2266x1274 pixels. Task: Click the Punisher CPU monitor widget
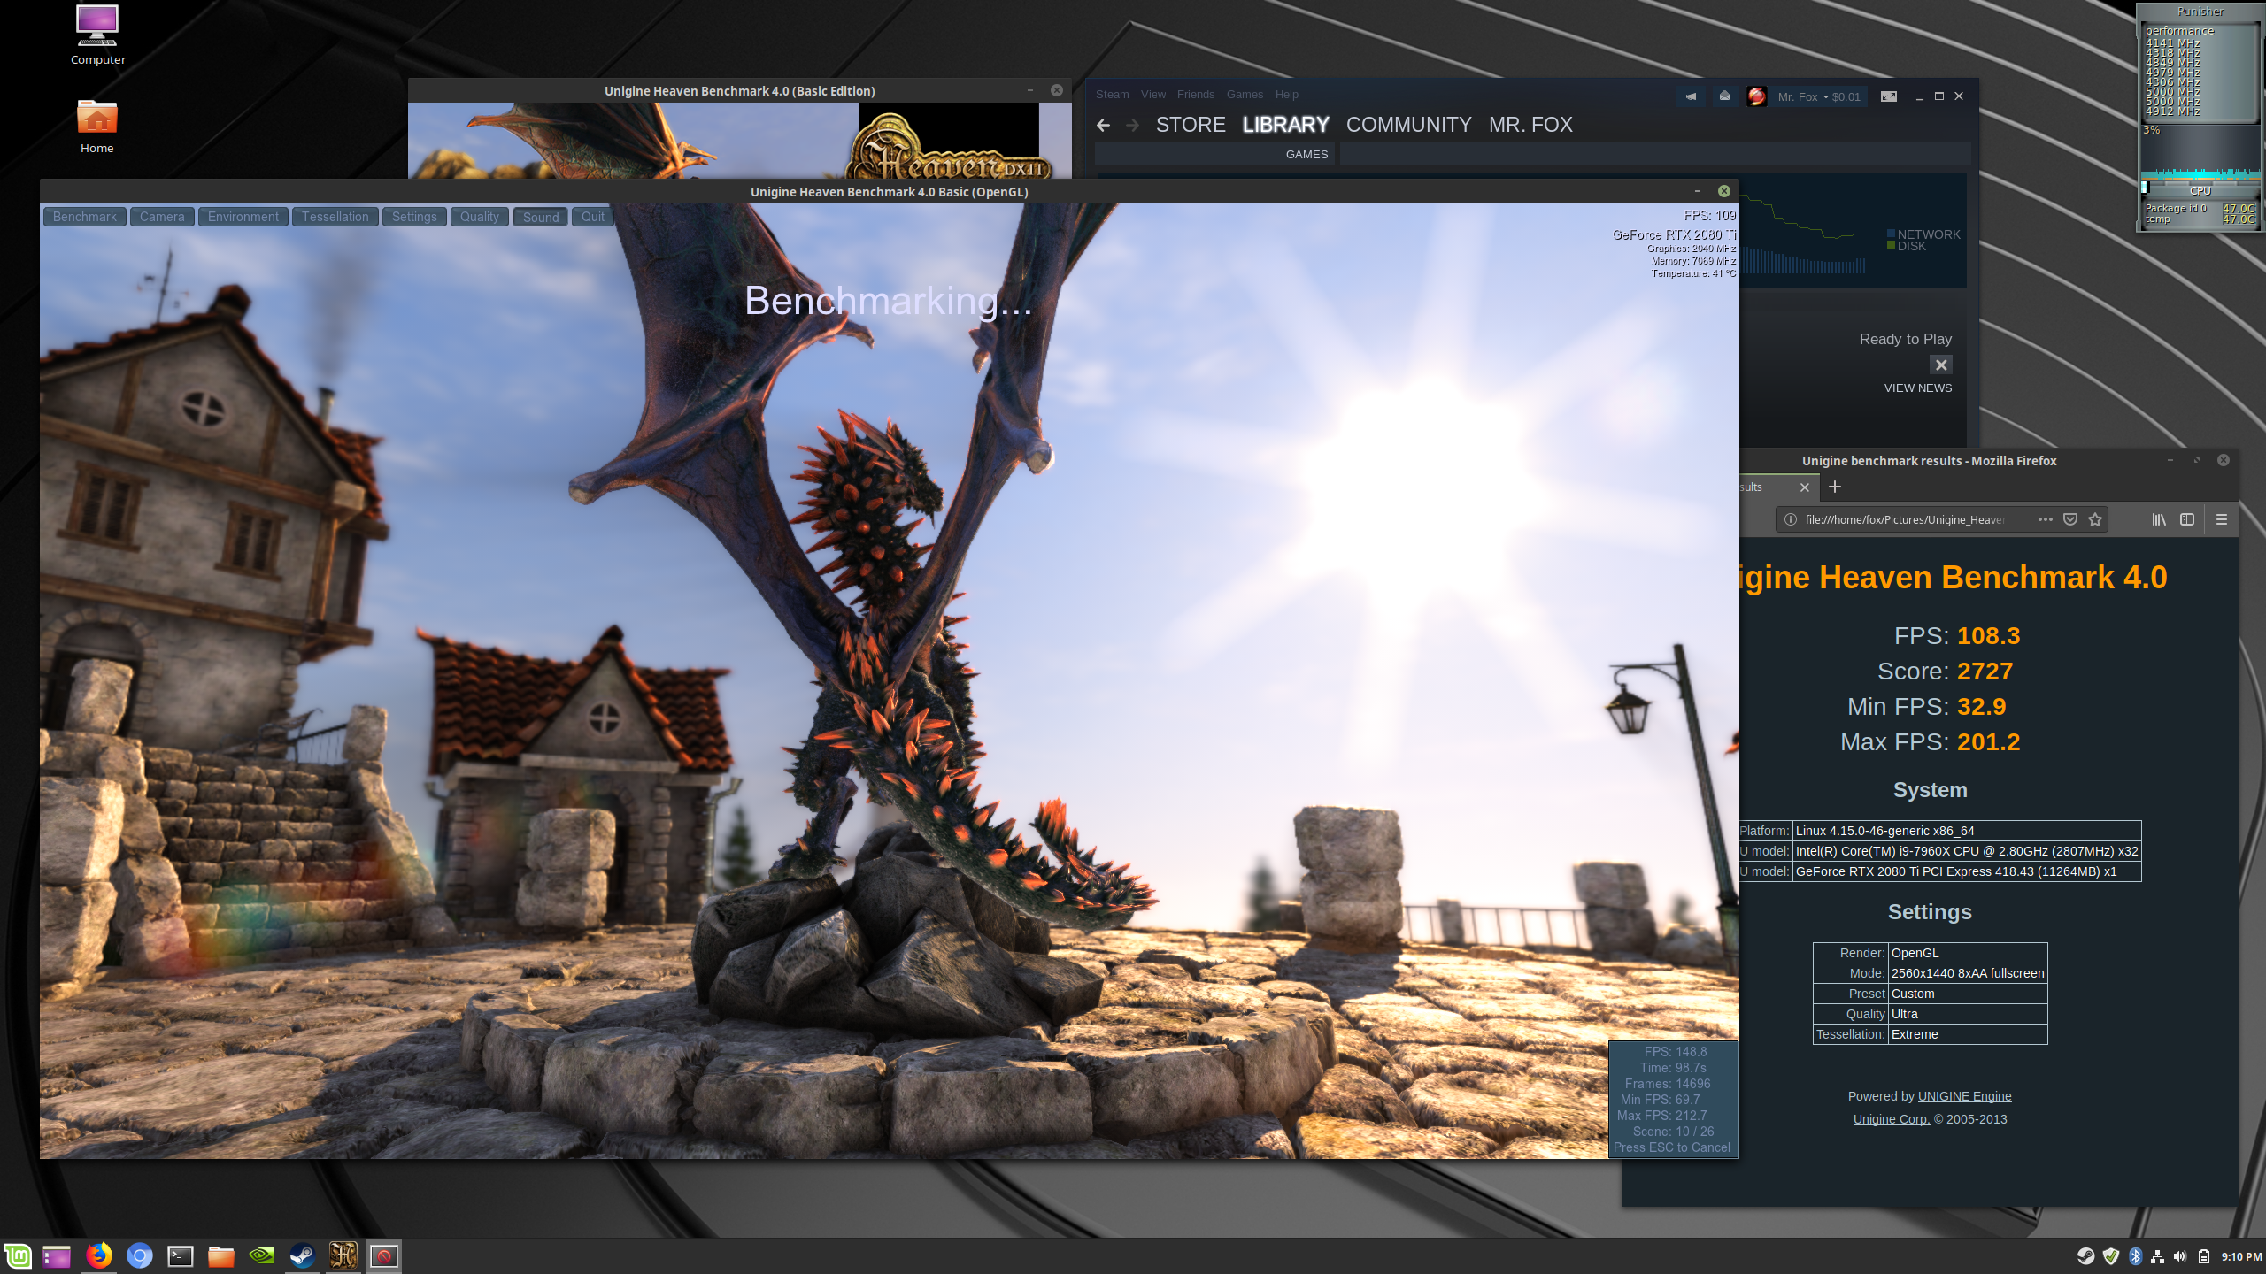[x=2200, y=118]
